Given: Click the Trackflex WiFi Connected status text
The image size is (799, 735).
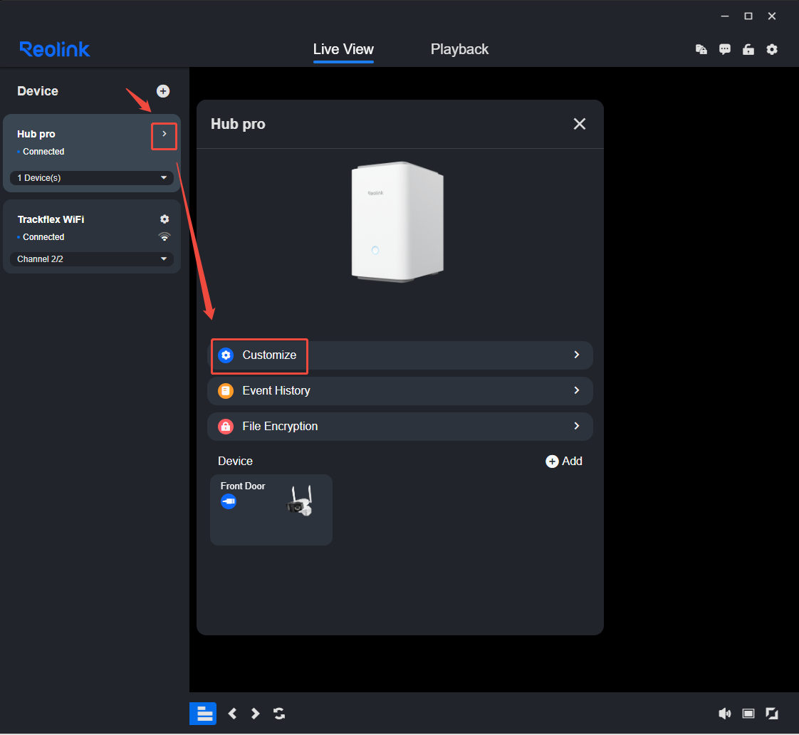Looking at the screenshot, I should click(43, 237).
